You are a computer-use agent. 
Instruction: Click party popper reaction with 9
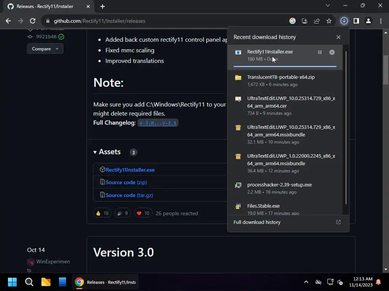(x=123, y=213)
